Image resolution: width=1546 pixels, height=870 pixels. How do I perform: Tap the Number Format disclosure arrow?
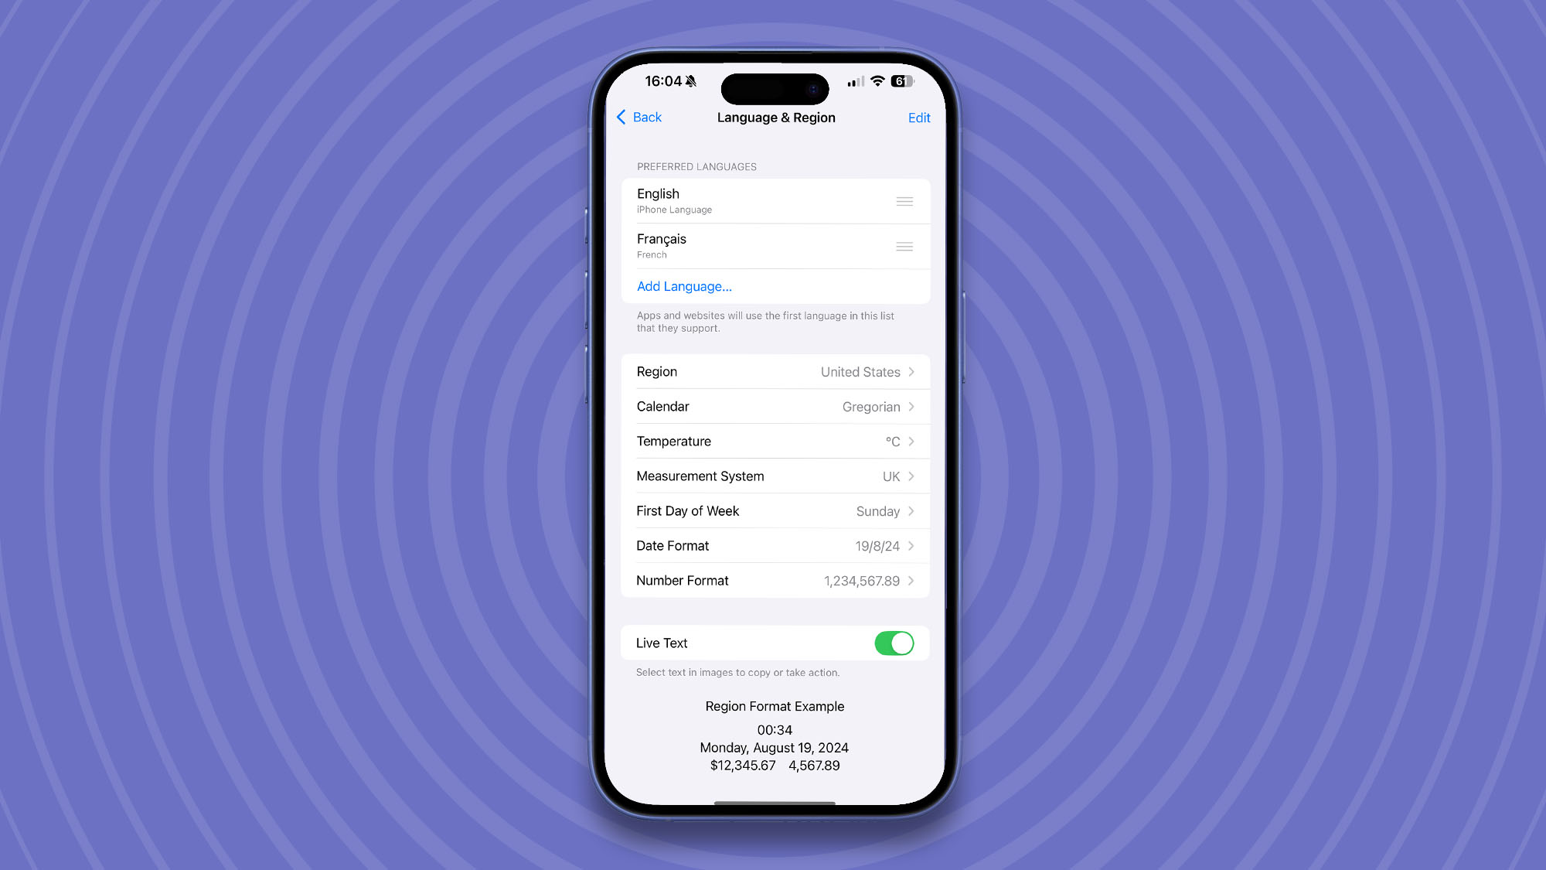click(x=911, y=580)
